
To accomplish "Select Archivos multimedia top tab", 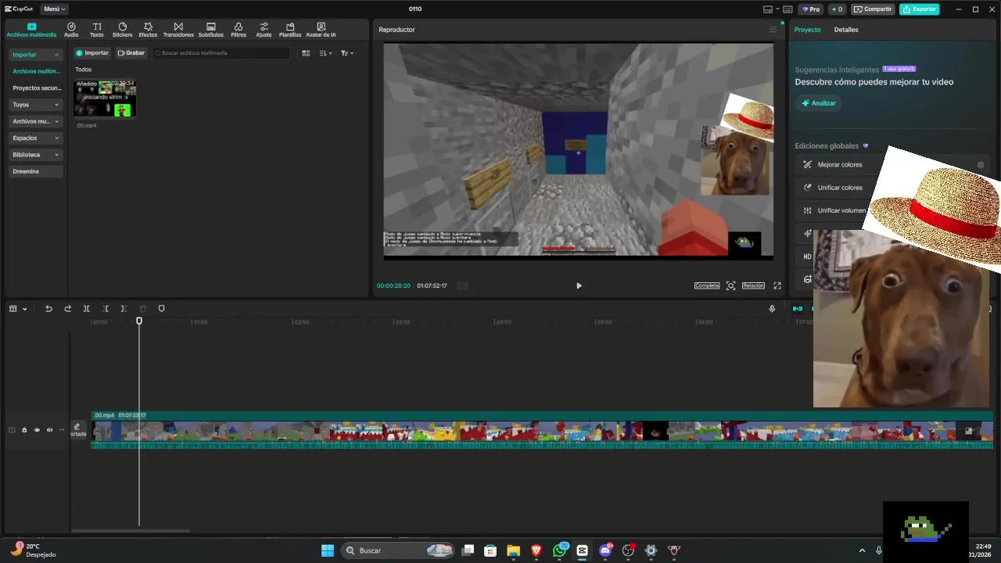I will 31,30.
